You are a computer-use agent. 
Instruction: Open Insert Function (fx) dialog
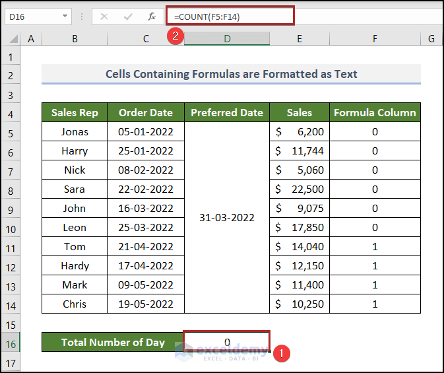152,17
